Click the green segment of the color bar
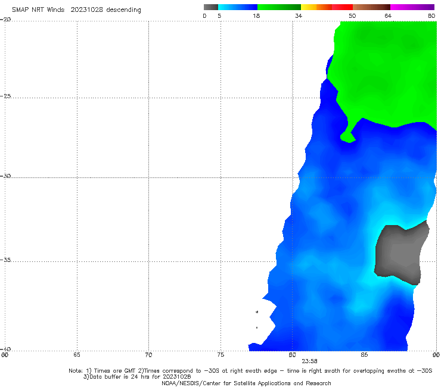This screenshot has height=387, width=441. [x=279, y=7]
